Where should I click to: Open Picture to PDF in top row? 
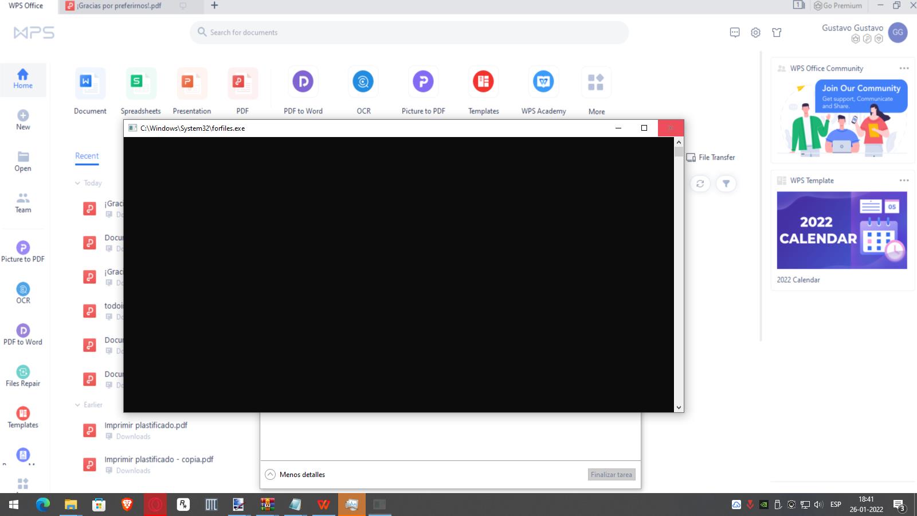(423, 82)
